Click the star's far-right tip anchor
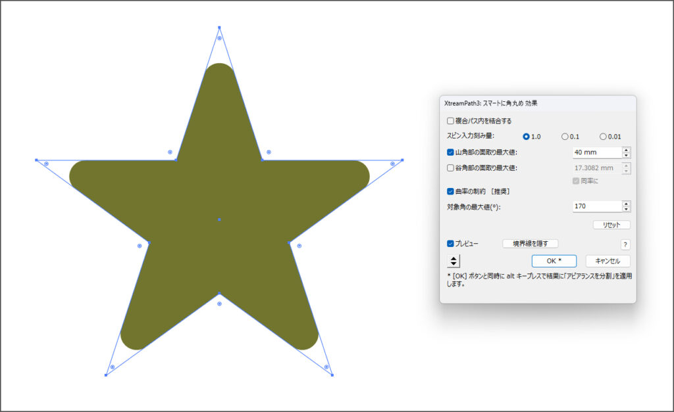This screenshot has width=674, height=412. 402,160
